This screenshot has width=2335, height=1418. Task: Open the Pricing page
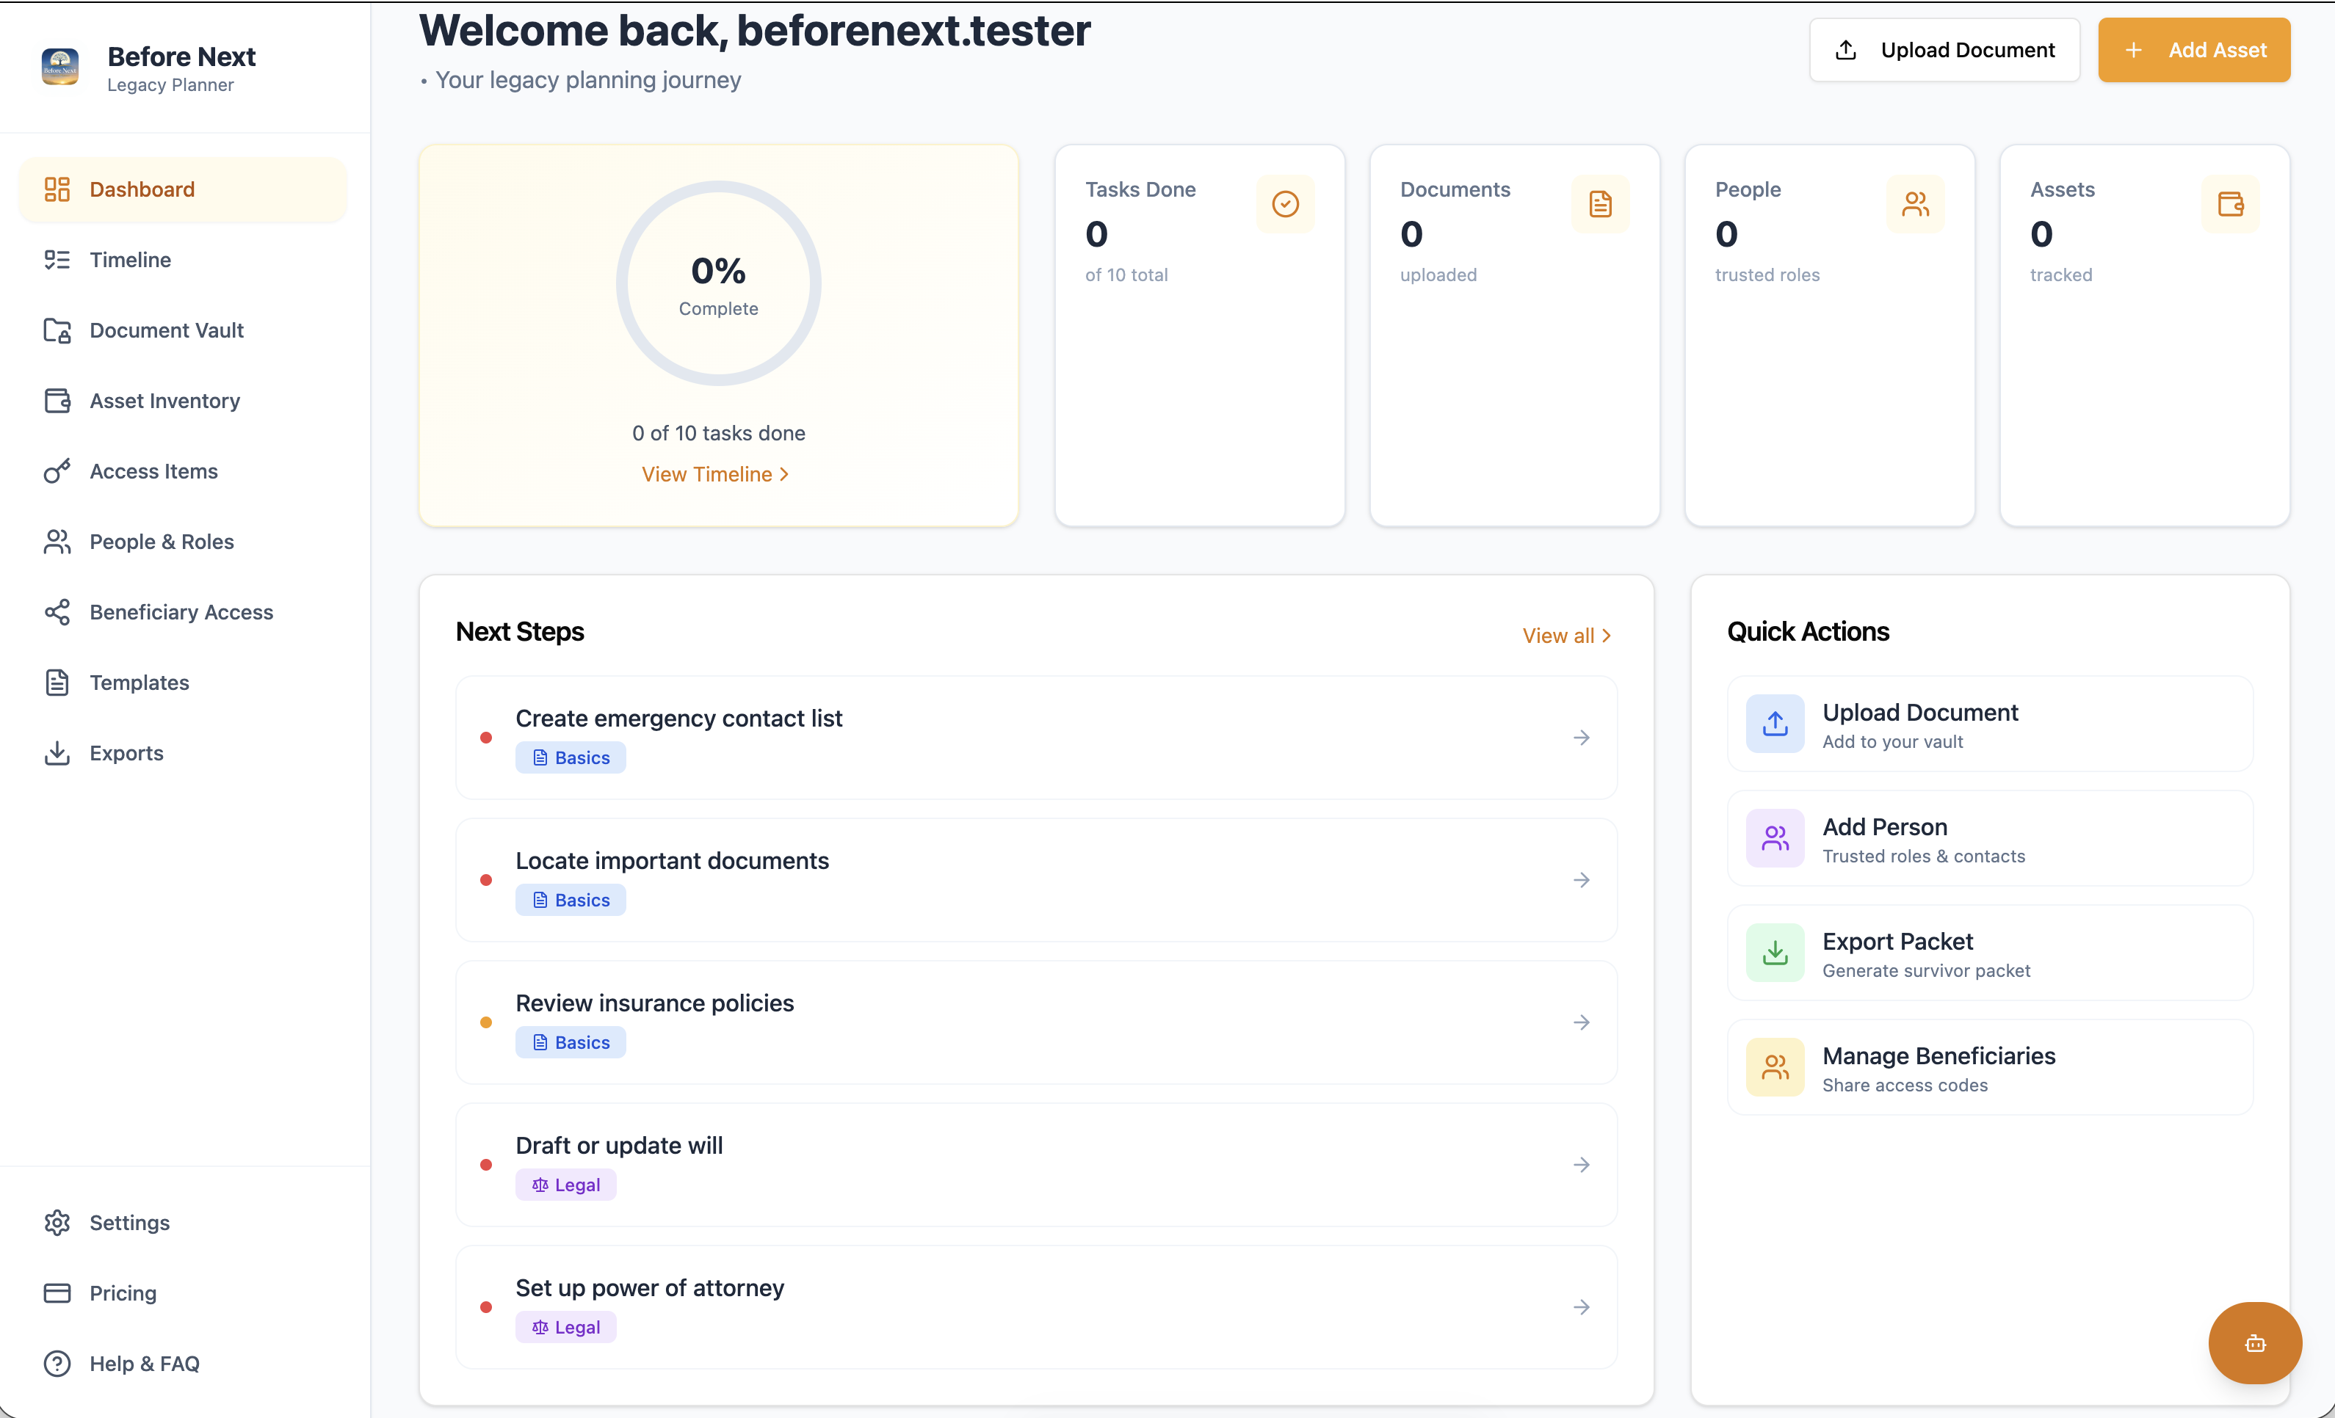tap(183, 1293)
